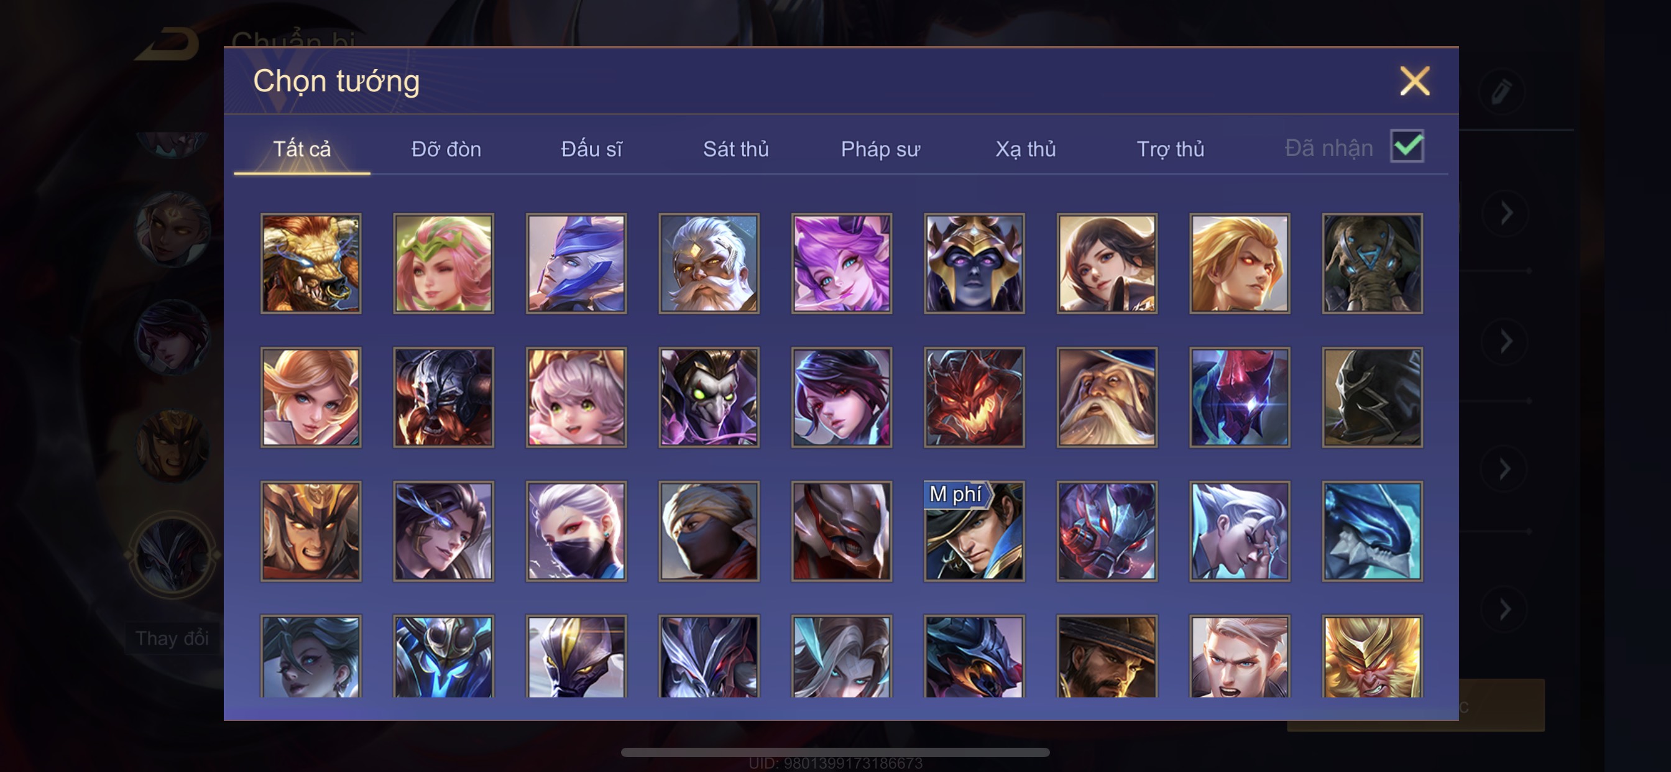
Task: Switch to the Xạ thủ tab
Action: point(1026,149)
